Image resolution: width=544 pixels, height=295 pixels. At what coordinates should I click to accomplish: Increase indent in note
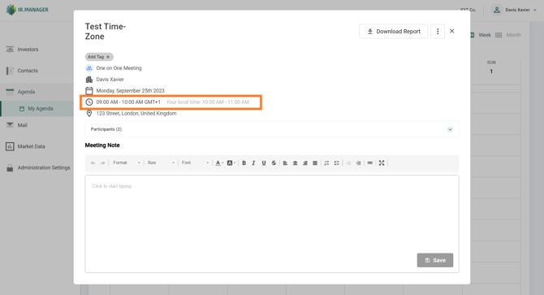(358, 163)
